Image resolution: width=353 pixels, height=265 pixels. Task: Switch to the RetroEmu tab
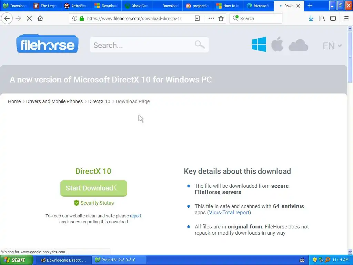(76, 6)
